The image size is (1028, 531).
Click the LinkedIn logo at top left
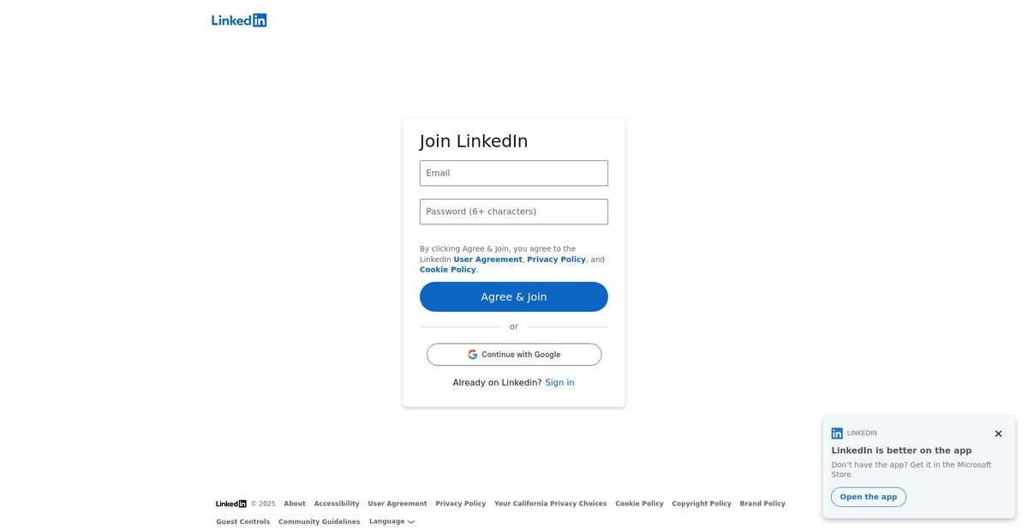click(239, 21)
